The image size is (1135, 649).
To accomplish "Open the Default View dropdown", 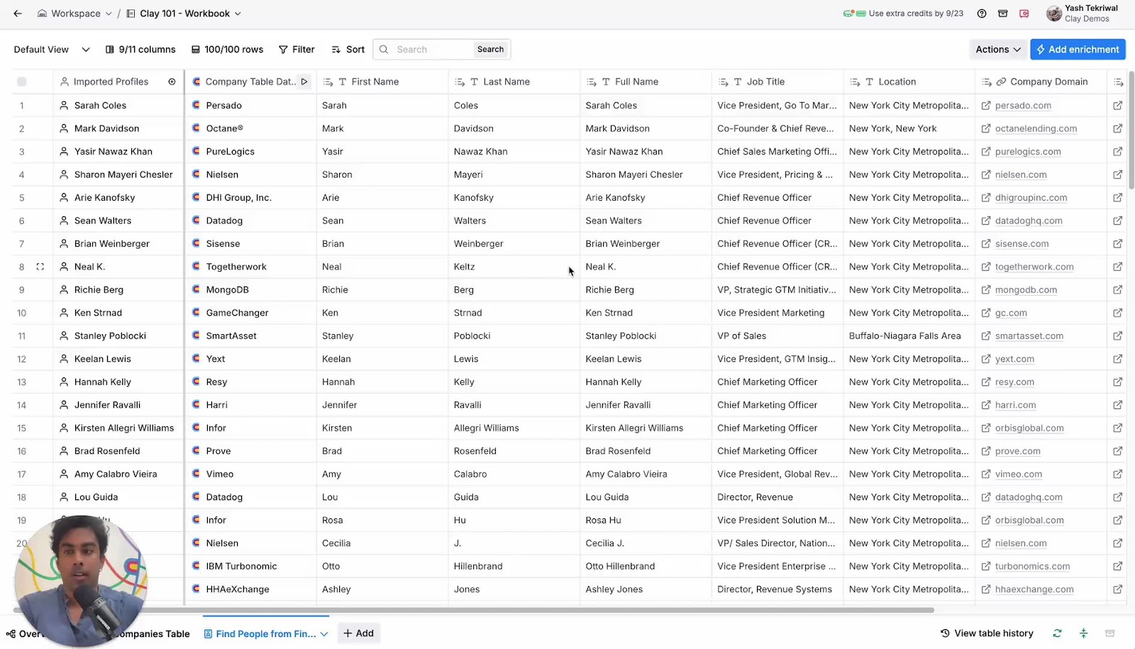I will [50, 49].
